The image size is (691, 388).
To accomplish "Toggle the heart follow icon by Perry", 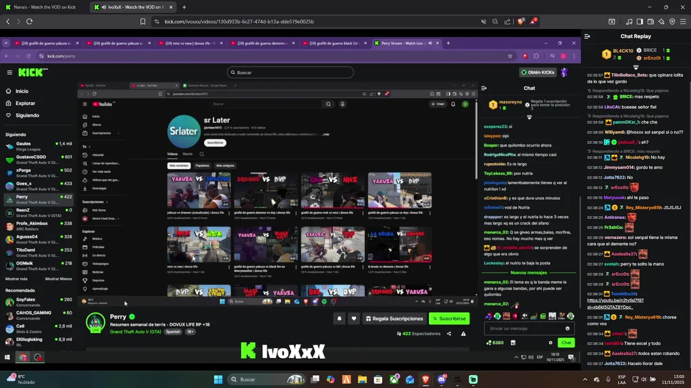I will (x=354, y=318).
